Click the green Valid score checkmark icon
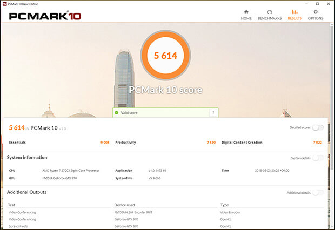Viewport: 335px width, 230px height. click(116, 112)
